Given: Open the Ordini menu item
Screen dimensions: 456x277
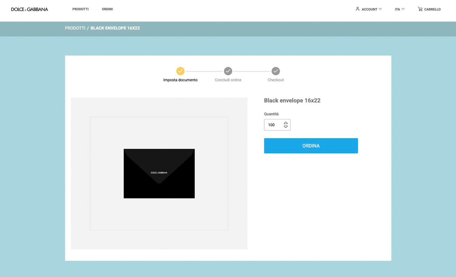Looking at the screenshot, I should pyautogui.click(x=107, y=9).
